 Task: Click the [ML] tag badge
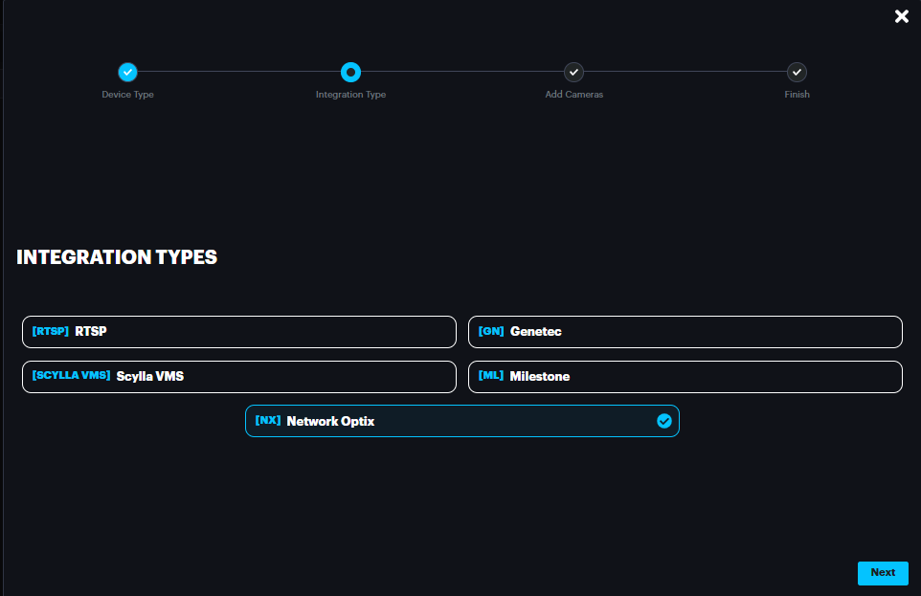[491, 377]
